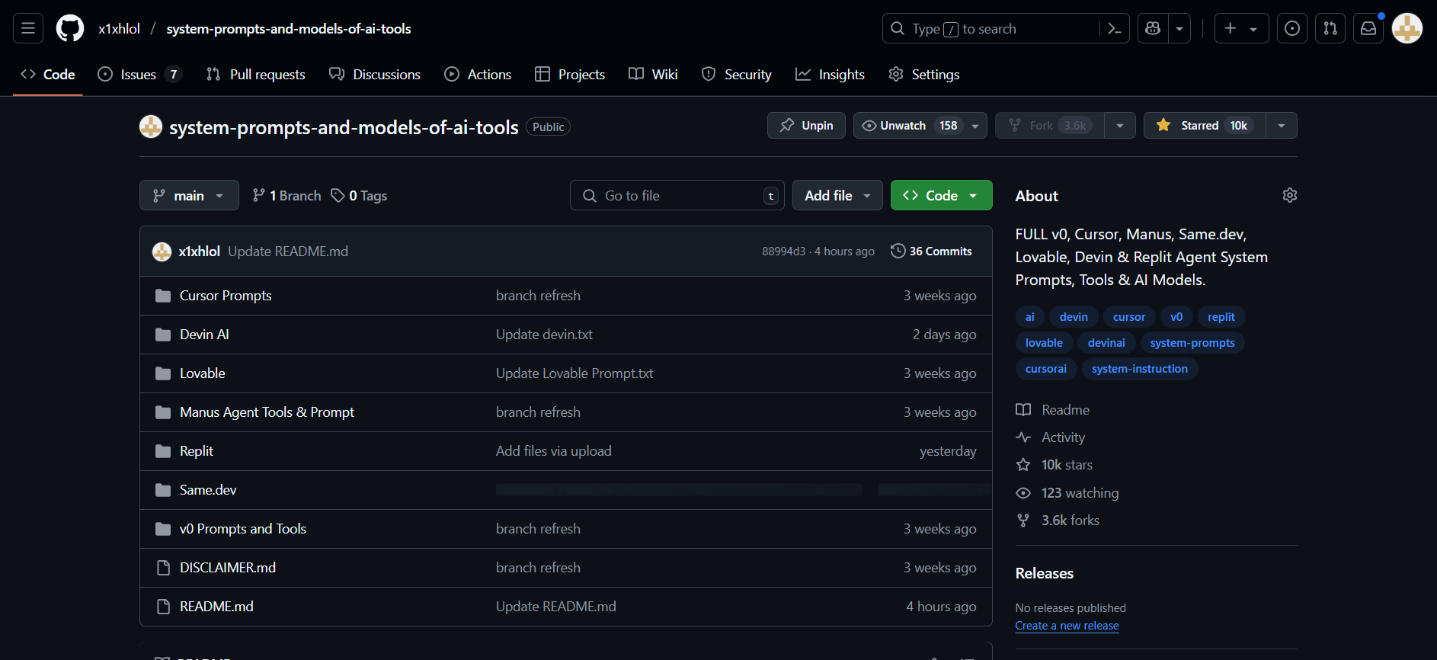
Task: Go to the GitHub homepage logo
Action: tap(70, 28)
